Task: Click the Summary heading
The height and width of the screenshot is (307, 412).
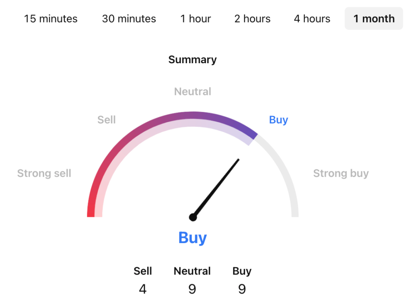Action: click(x=192, y=60)
